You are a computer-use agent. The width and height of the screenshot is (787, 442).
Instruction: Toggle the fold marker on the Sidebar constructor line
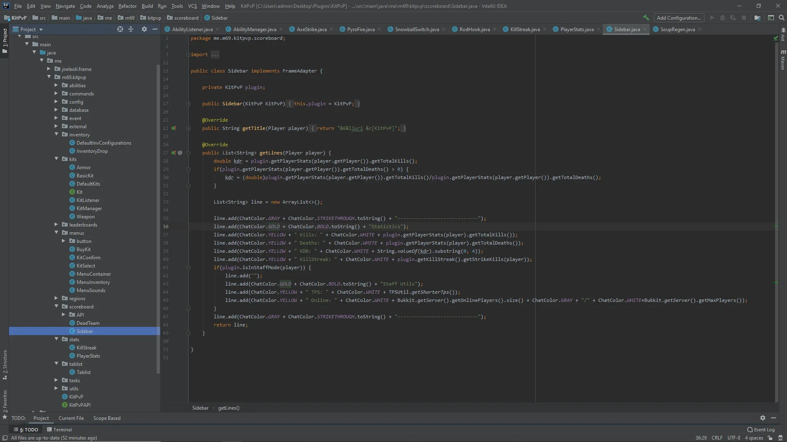coord(188,104)
